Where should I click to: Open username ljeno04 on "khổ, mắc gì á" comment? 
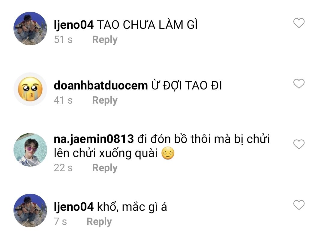pyautogui.click(x=73, y=207)
